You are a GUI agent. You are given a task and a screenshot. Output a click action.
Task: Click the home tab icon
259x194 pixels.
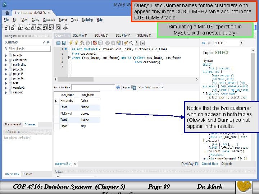coord(7,13)
